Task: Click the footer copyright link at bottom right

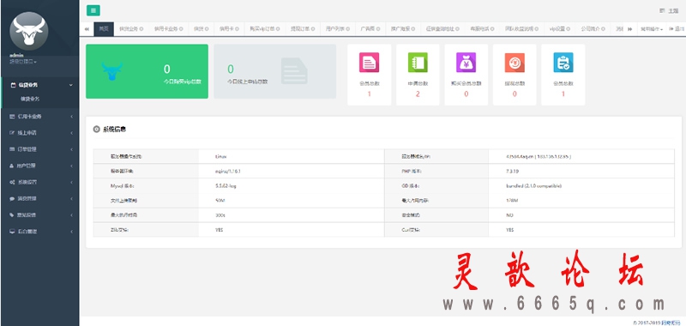Action: pyautogui.click(x=671, y=322)
